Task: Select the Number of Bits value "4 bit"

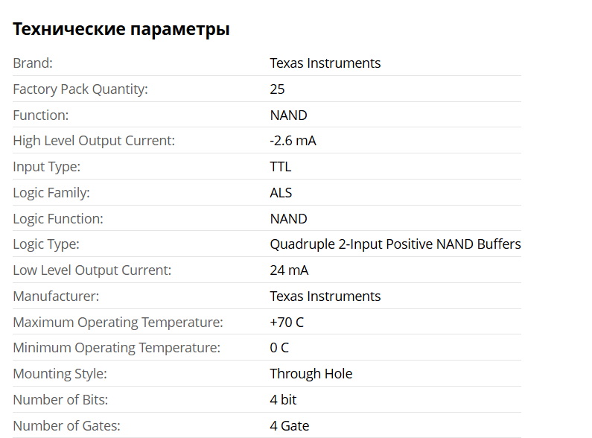Action: tap(283, 400)
